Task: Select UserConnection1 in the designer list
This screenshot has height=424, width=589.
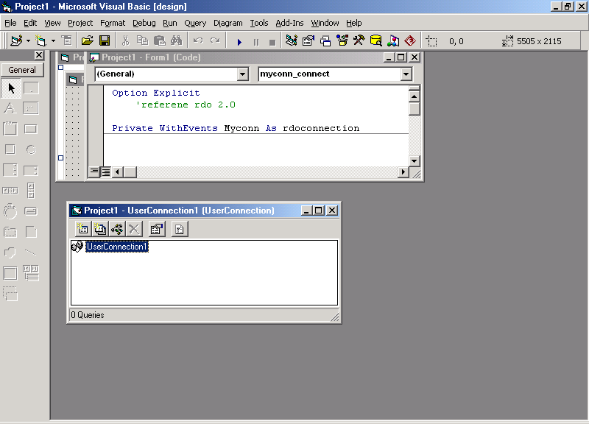Action: coord(116,247)
